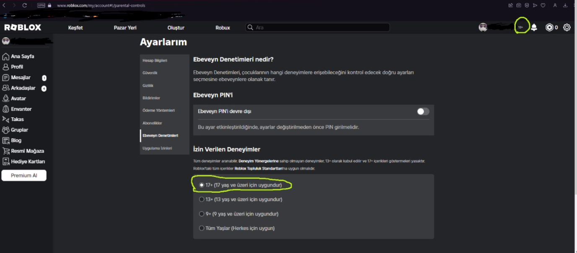
Task: Open the Robux balance hexagon icon
Action: tap(549, 27)
